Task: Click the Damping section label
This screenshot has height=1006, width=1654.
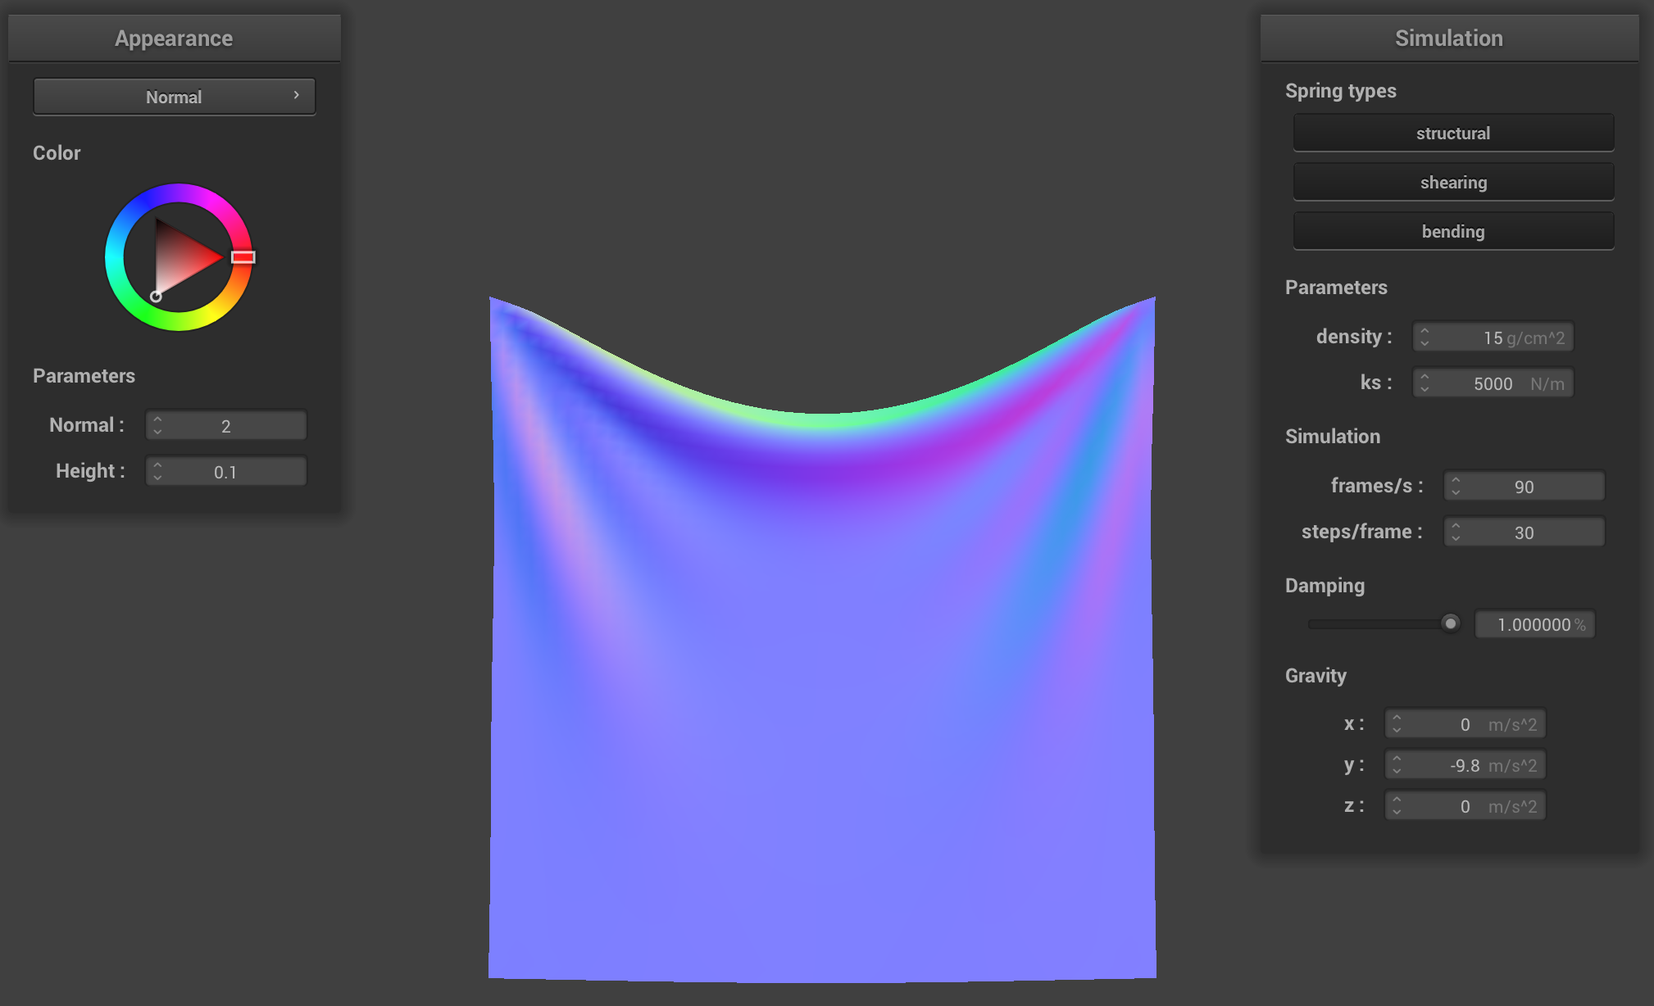Action: (1325, 585)
